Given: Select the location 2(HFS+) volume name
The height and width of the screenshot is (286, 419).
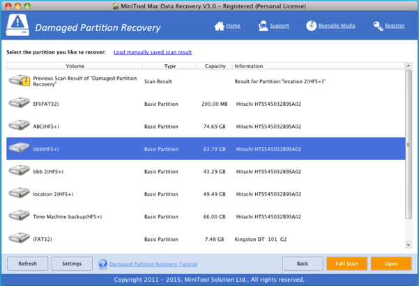Looking at the screenshot, I should pos(53,194).
